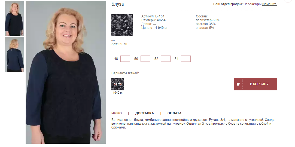
Task: Click the main blouse photo
Action: pyautogui.click(x=66, y=72)
